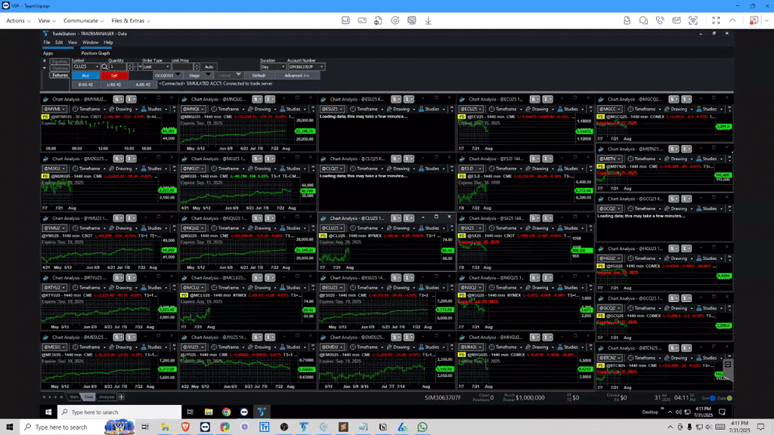Click remote taskbar TradeStation icon
This screenshot has height=435, width=774.
[262, 412]
